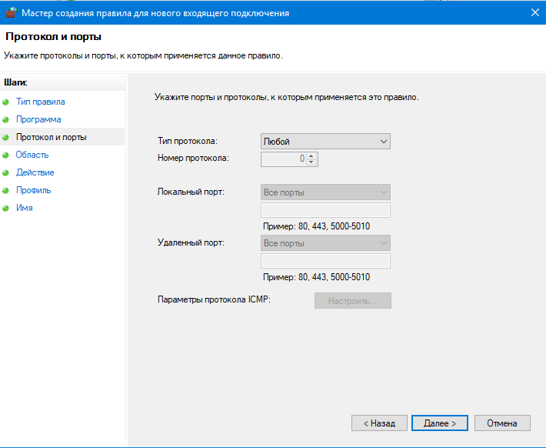
Task: Open the Удаленный порт dropdown
Action: click(x=325, y=243)
